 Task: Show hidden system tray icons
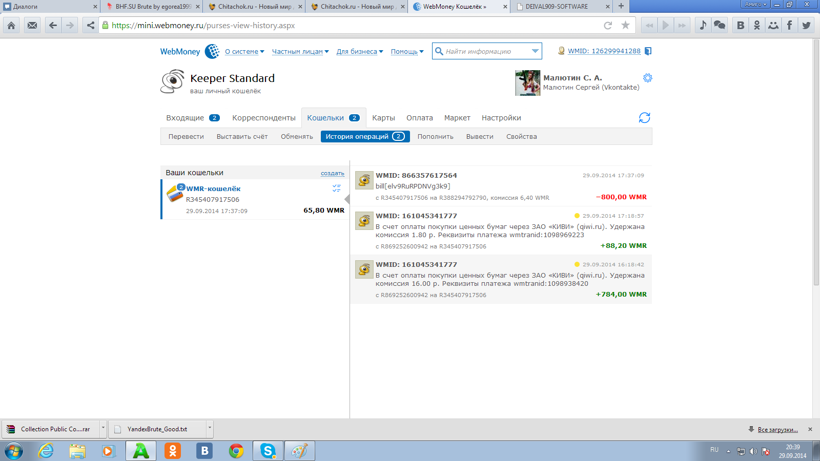point(728,451)
